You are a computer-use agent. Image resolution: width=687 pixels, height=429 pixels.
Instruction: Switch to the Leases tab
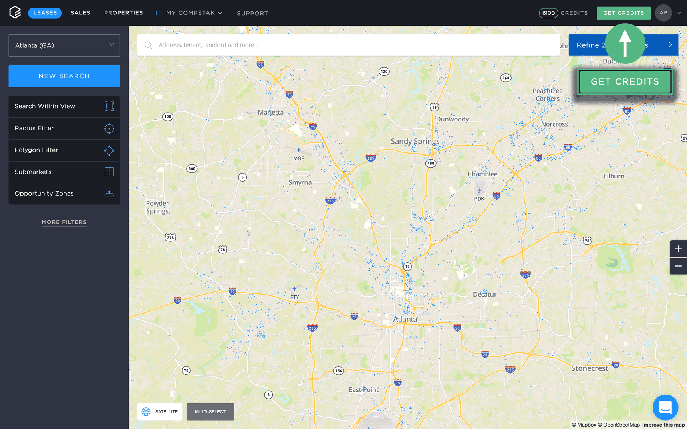point(45,13)
